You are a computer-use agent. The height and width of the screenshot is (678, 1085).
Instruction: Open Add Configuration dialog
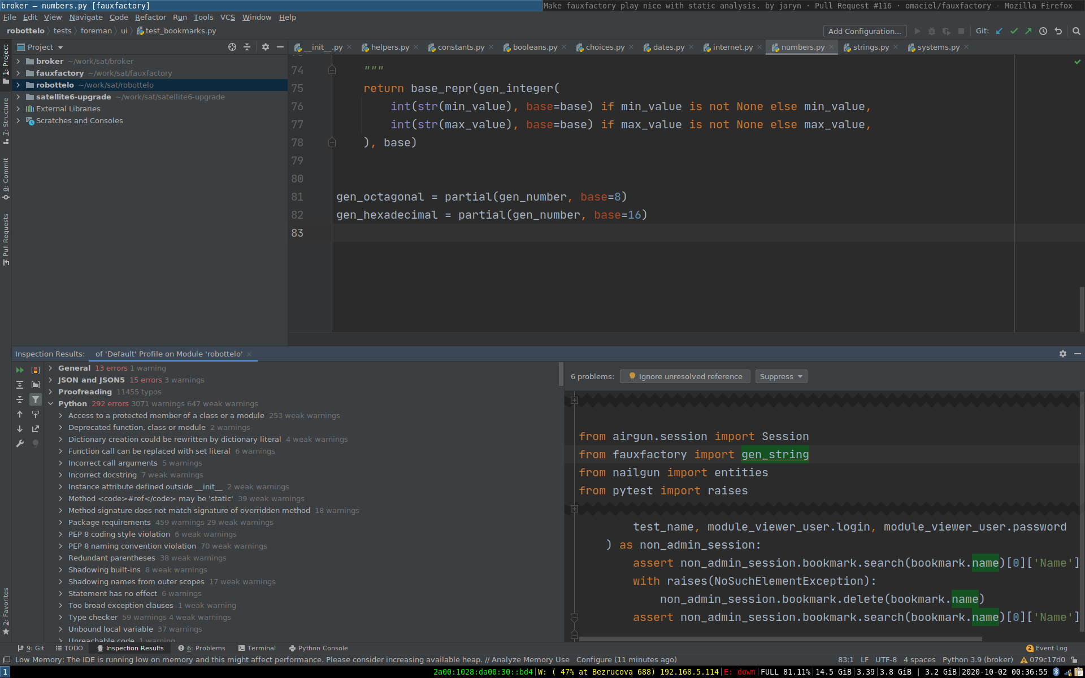tap(864, 31)
